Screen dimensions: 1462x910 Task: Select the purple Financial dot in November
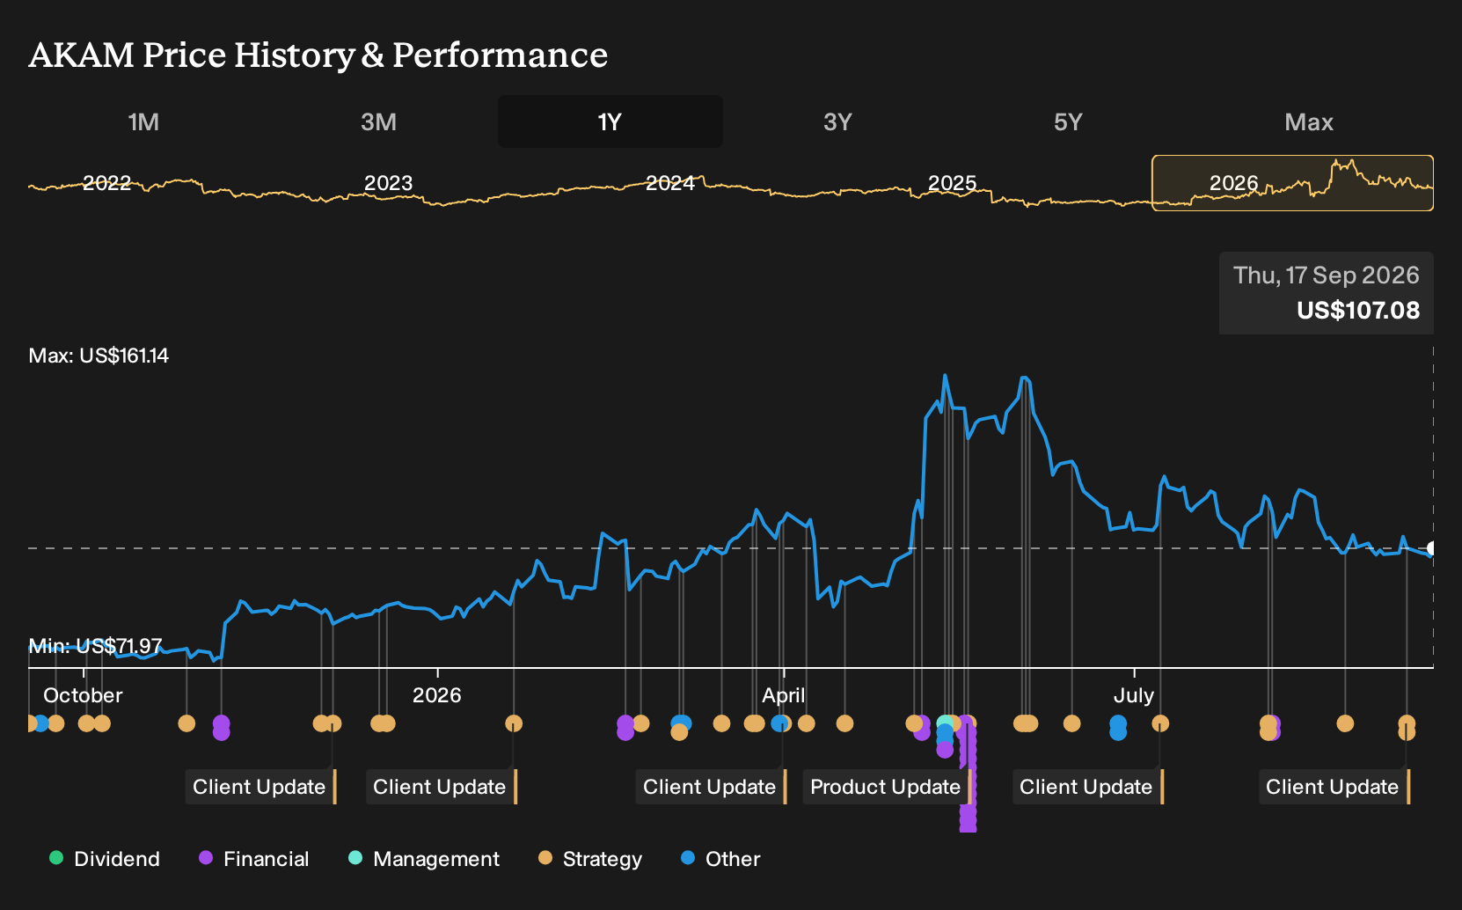(222, 723)
